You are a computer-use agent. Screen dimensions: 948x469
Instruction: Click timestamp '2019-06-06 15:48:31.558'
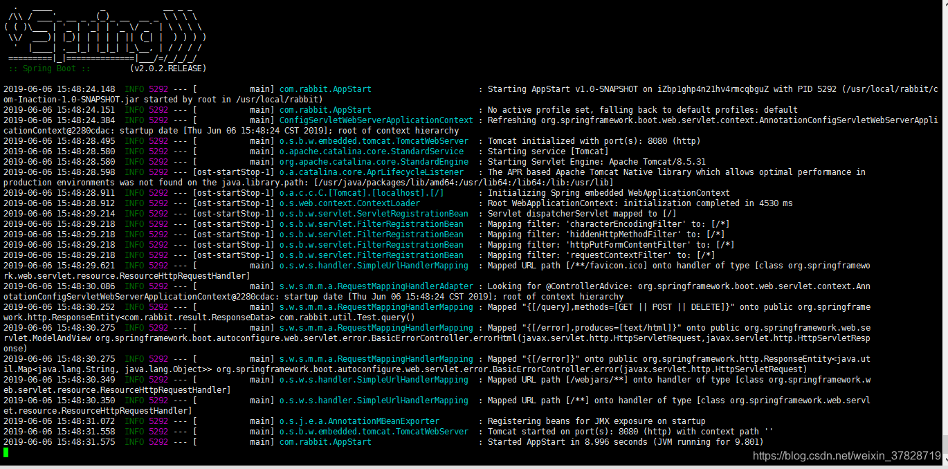point(59,432)
